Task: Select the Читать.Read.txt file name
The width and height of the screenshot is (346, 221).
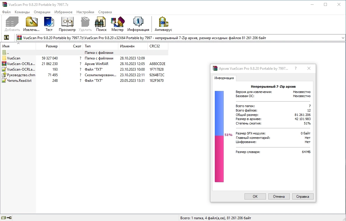Action: coord(19,81)
